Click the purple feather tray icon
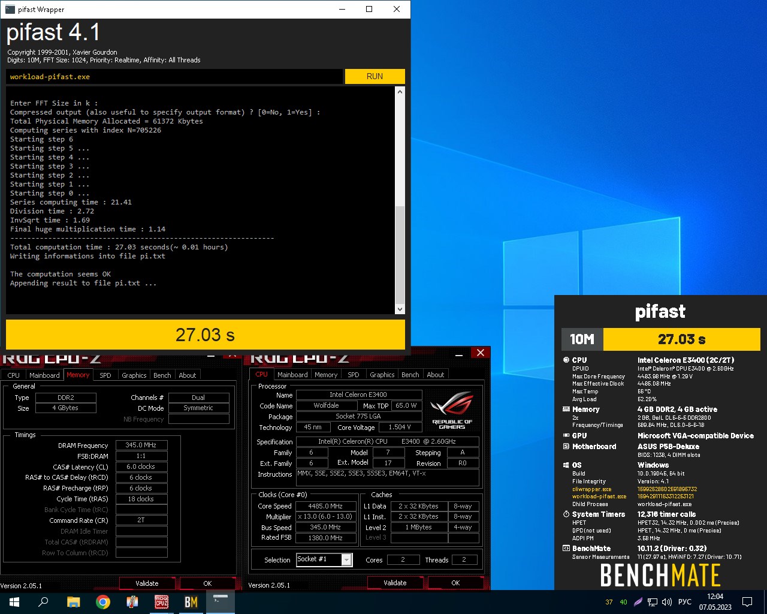This screenshot has width=767, height=614. pyautogui.click(x=638, y=602)
